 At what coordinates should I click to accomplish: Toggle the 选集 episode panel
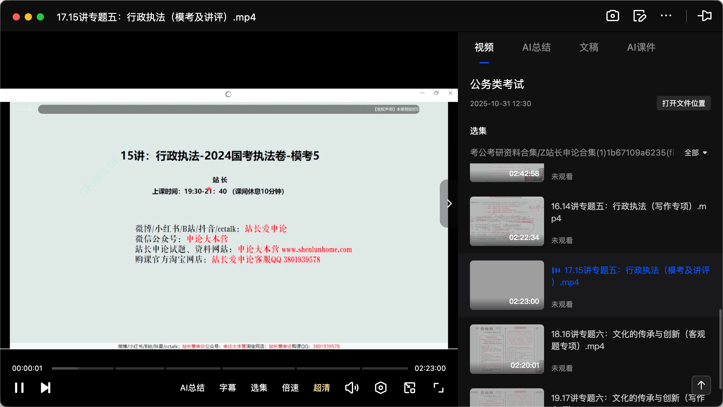[258, 388]
